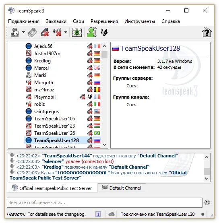219x223 pixels.
Task: Open the Инструменты menu
Action: coord(140,21)
